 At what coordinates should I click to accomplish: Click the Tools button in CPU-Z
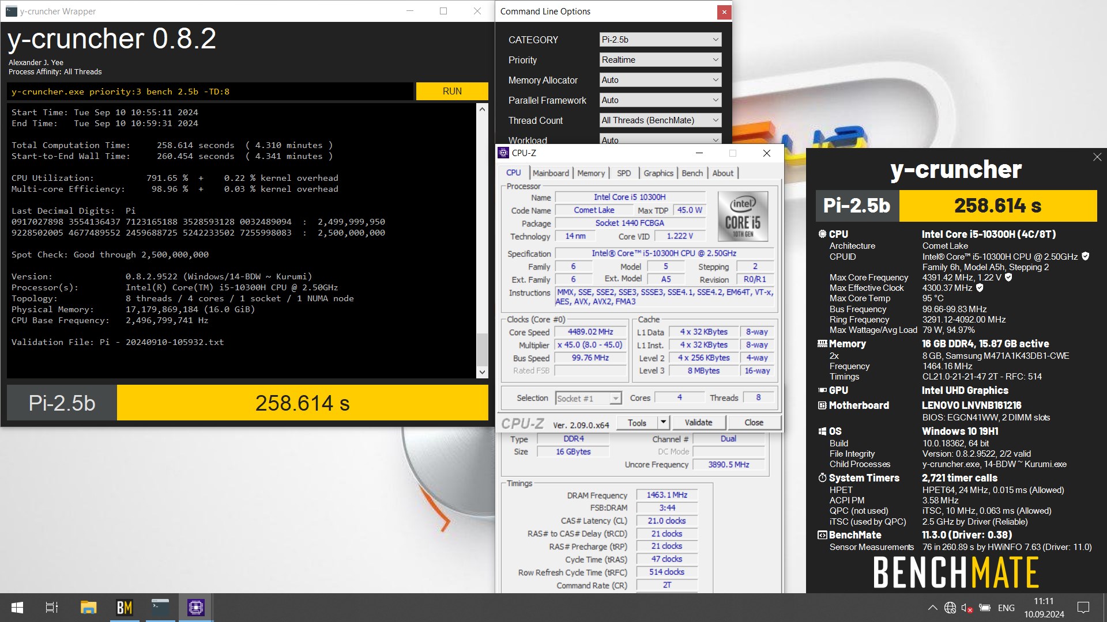[x=637, y=423]
